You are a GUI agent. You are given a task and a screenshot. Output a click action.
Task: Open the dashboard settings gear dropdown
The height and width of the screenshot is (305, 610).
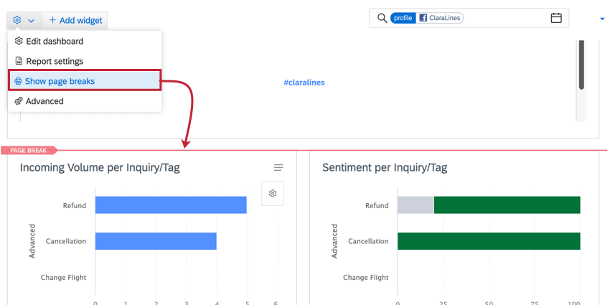[24, 20]
